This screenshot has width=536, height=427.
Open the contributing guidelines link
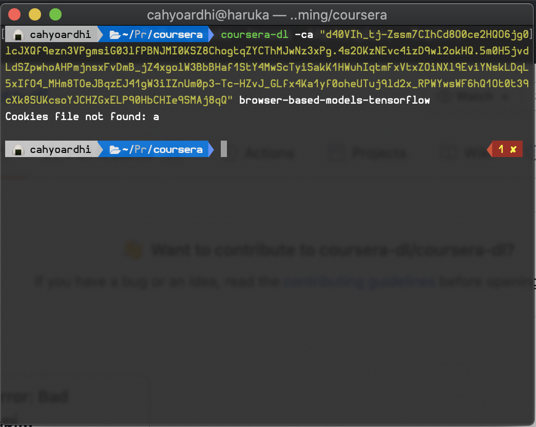point(359,282)
